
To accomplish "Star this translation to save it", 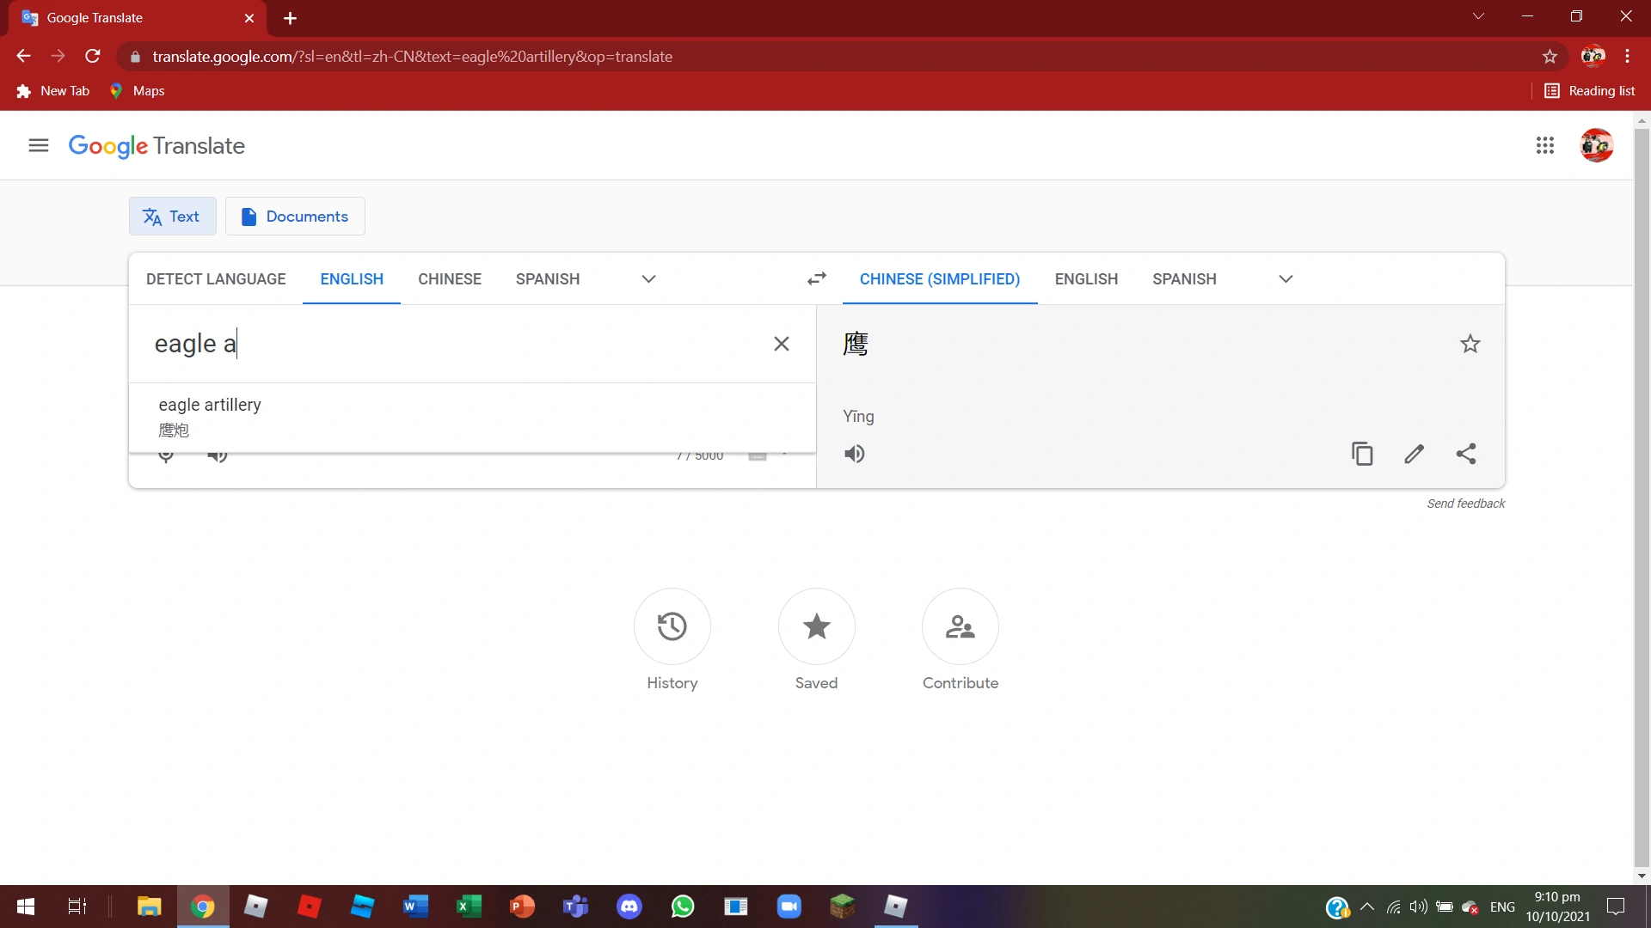I will click(1470, 344).
